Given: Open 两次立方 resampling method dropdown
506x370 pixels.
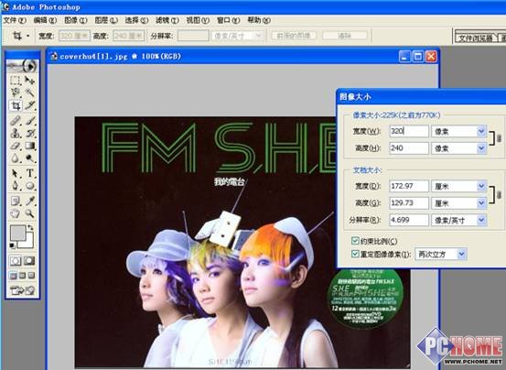Looking at the screenshot, I should click(x=461, y=254).
